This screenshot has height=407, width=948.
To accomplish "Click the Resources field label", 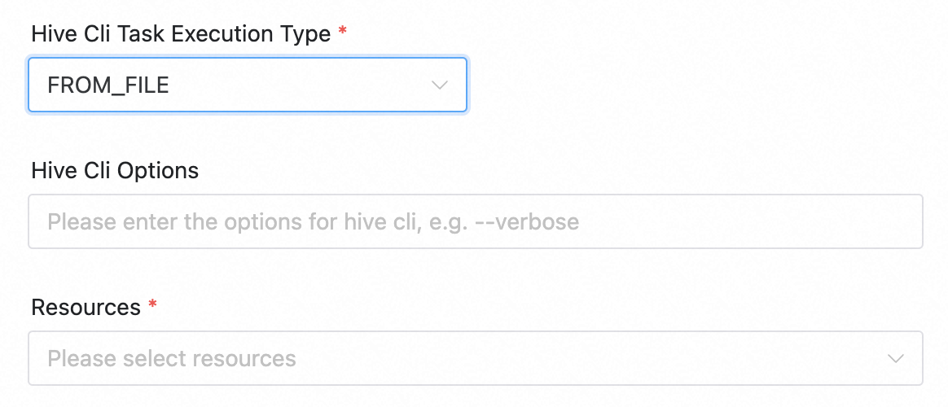I will click(x=86, y=308).
